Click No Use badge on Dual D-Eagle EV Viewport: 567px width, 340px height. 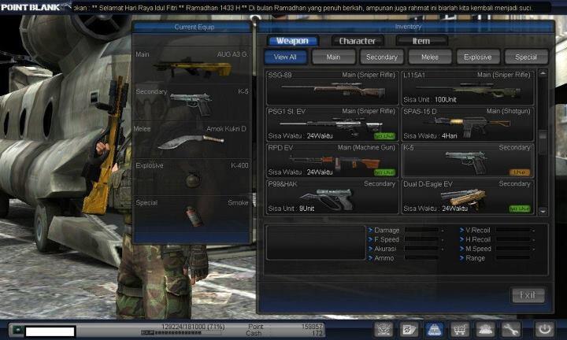pos(520,209)
